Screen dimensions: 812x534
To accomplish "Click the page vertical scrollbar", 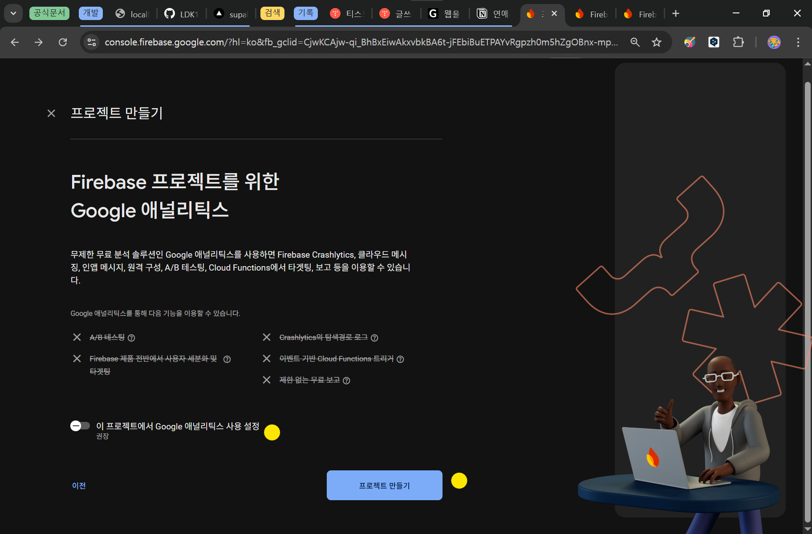I will pyautogui.click(x=808, y=302).
